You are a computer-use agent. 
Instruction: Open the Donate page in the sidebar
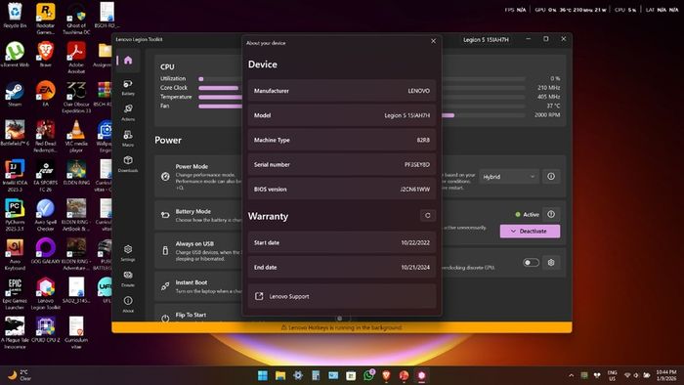pos(128,279)
